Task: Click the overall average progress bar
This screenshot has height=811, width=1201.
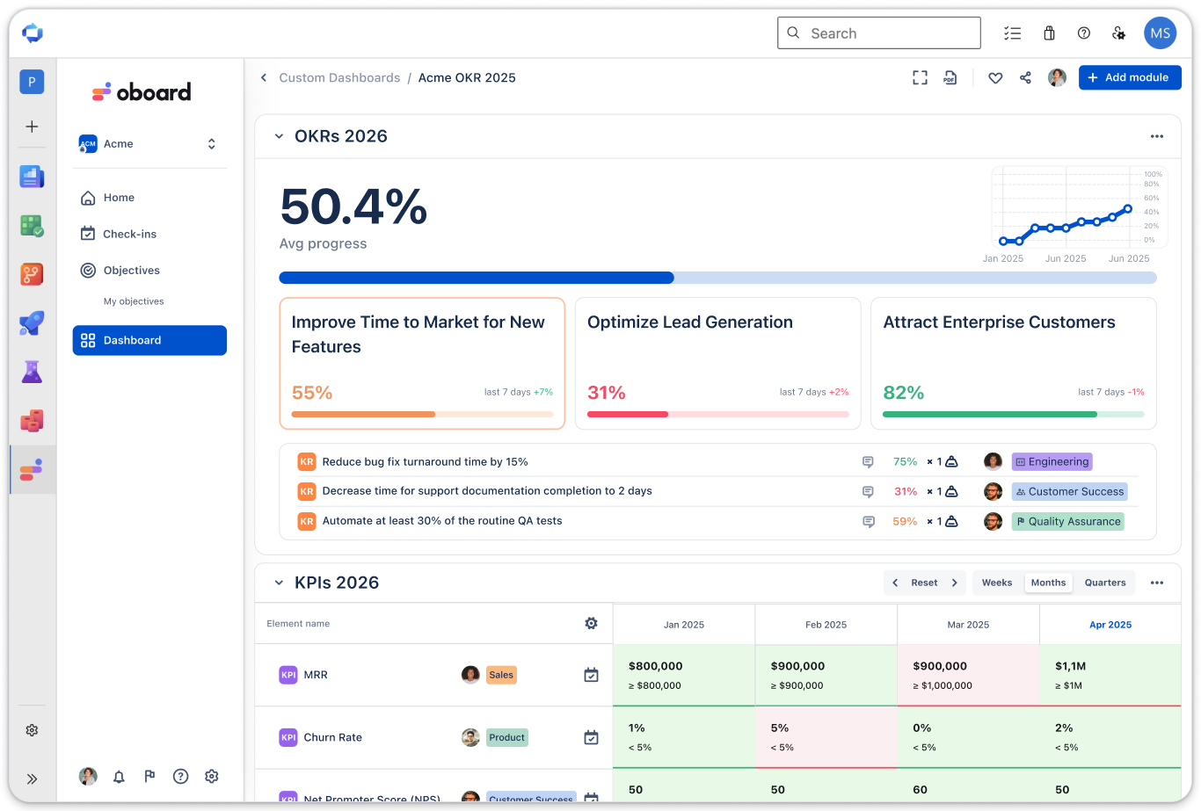Action: pyautogui.click(x=717, y=278)
